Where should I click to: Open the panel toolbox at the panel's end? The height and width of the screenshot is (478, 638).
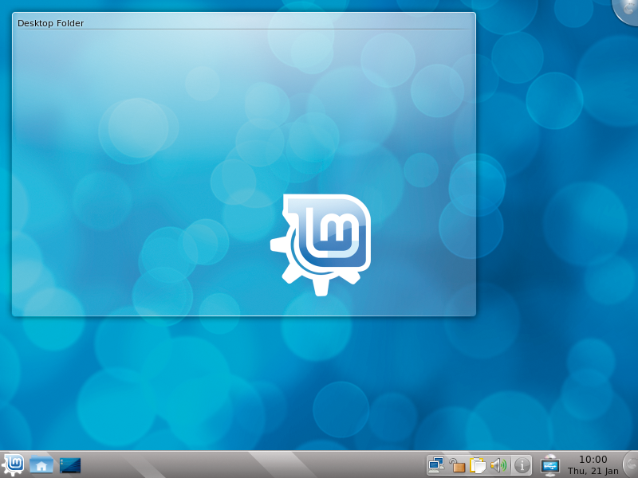coord(631,464)
